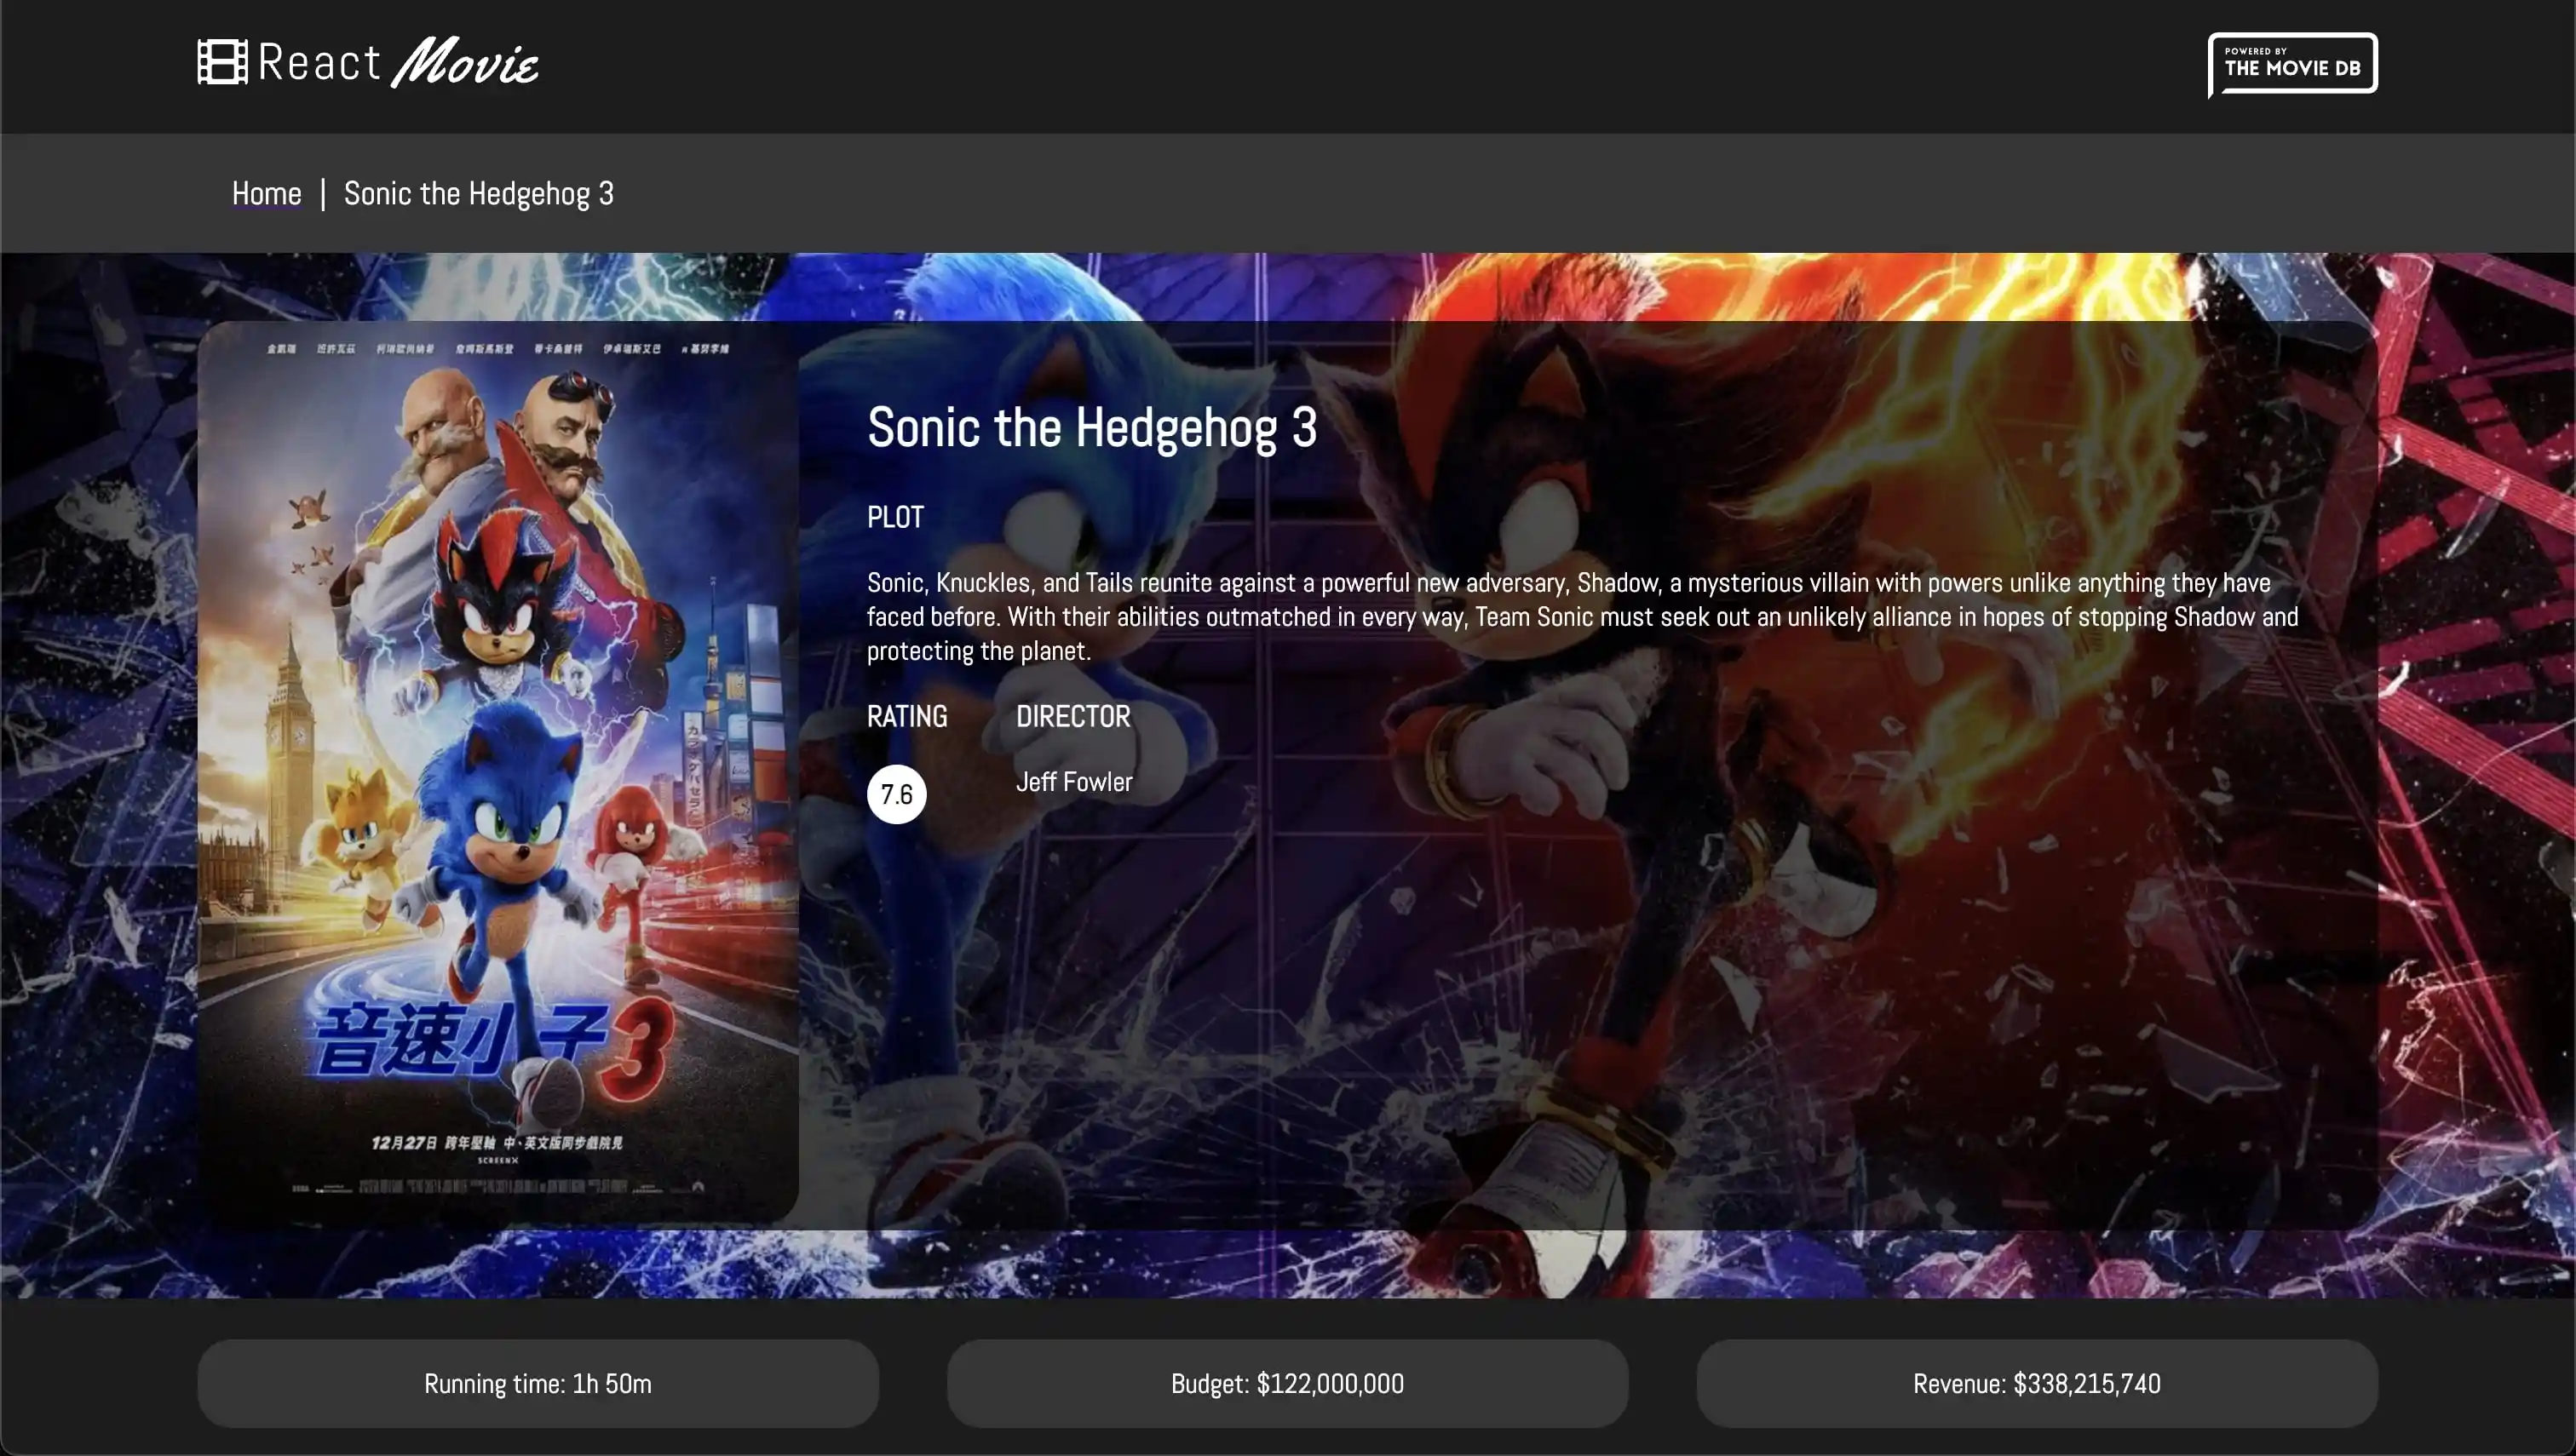Click the film strip icon in logo
2576x1456 pixels.
(x=222, y=62)
